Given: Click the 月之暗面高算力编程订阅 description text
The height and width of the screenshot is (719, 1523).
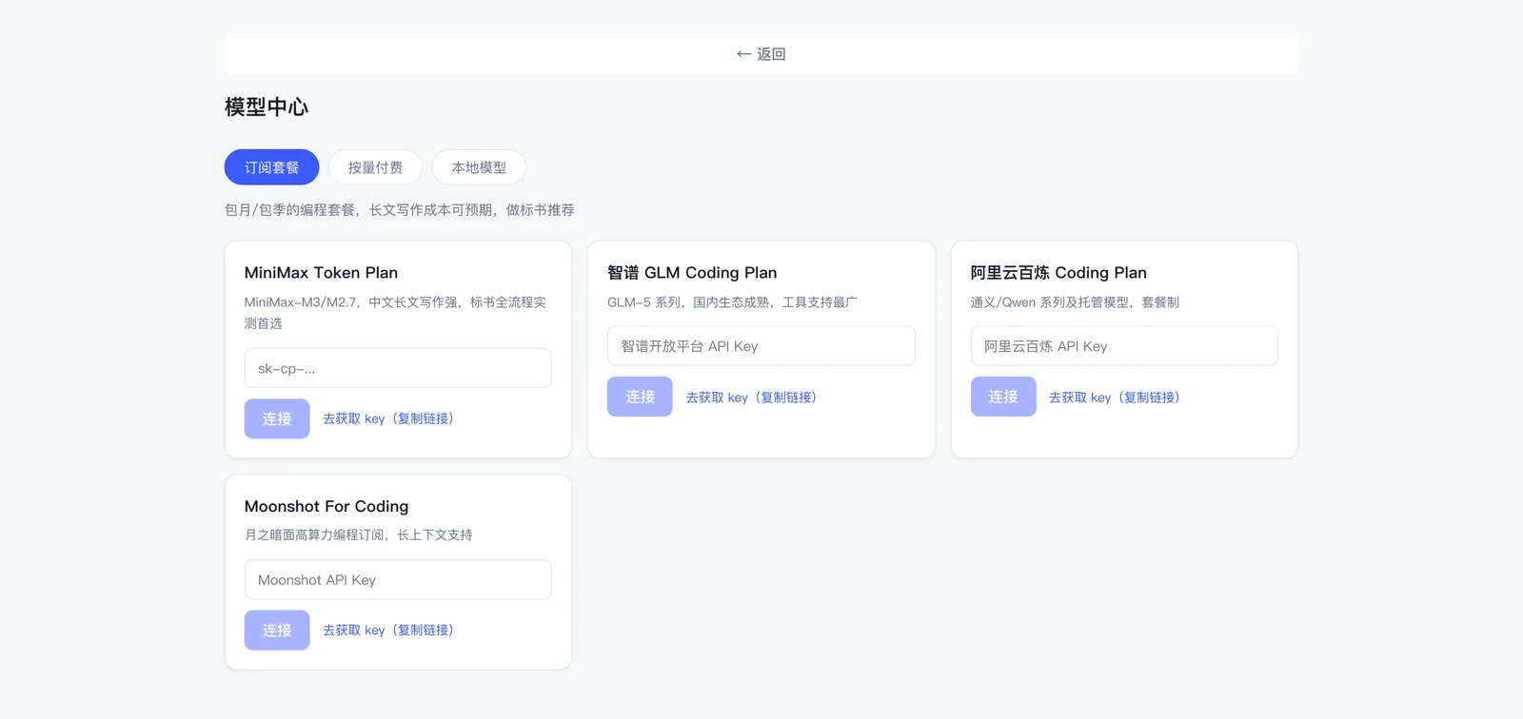Looking at the screenshot, I should (359, 535).
